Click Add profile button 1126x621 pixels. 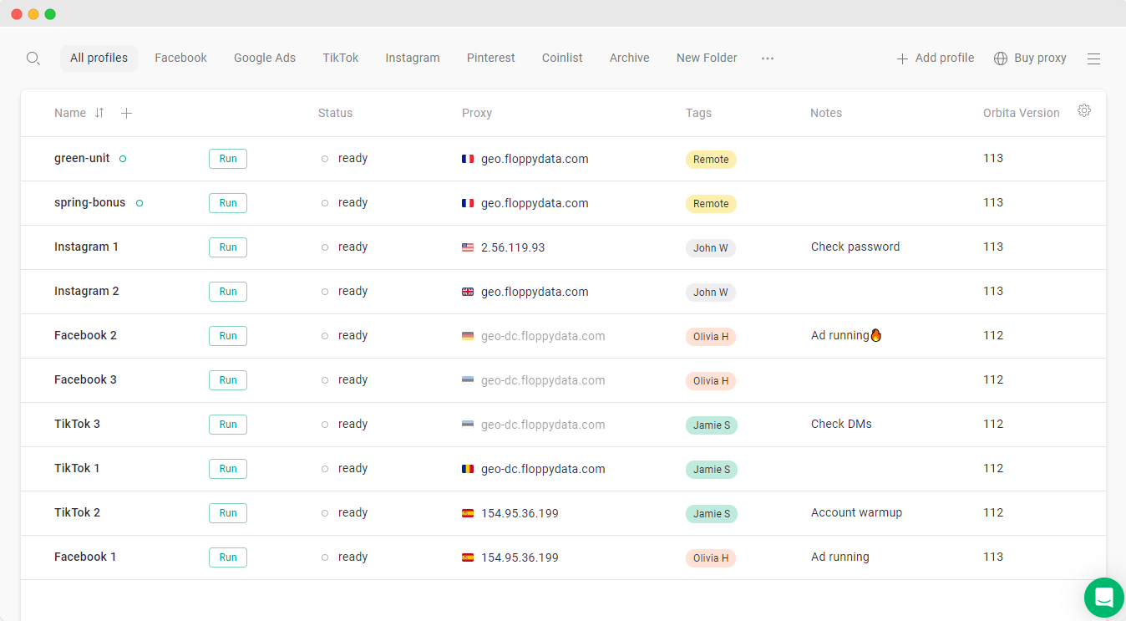click(x=936, y=58)
